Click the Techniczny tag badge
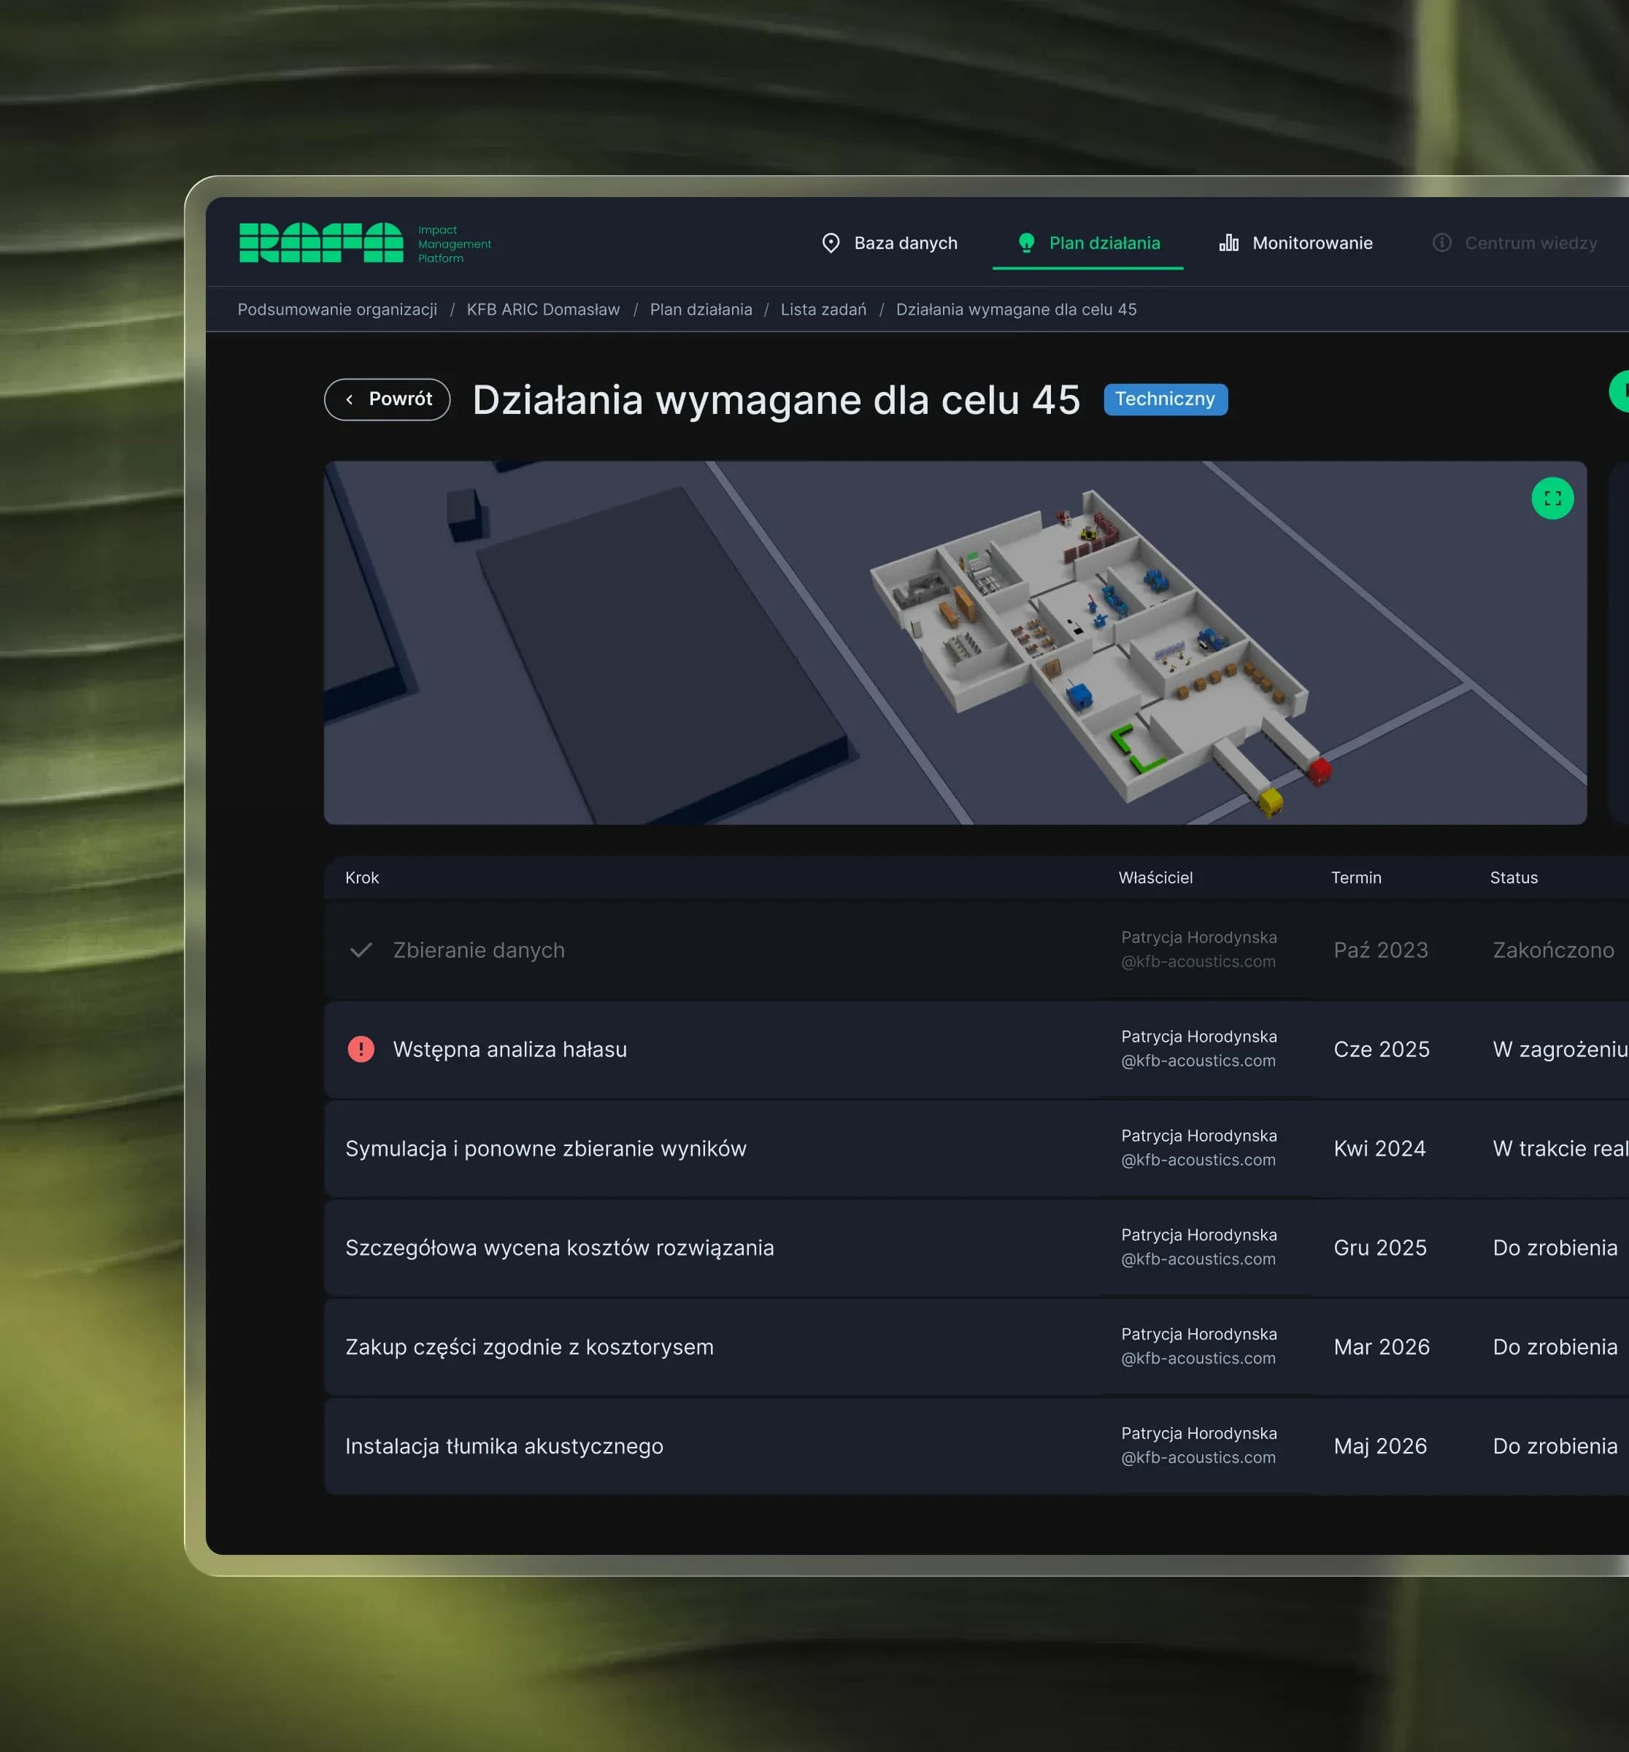The image size is (1629, 1752). [1164, 399]
